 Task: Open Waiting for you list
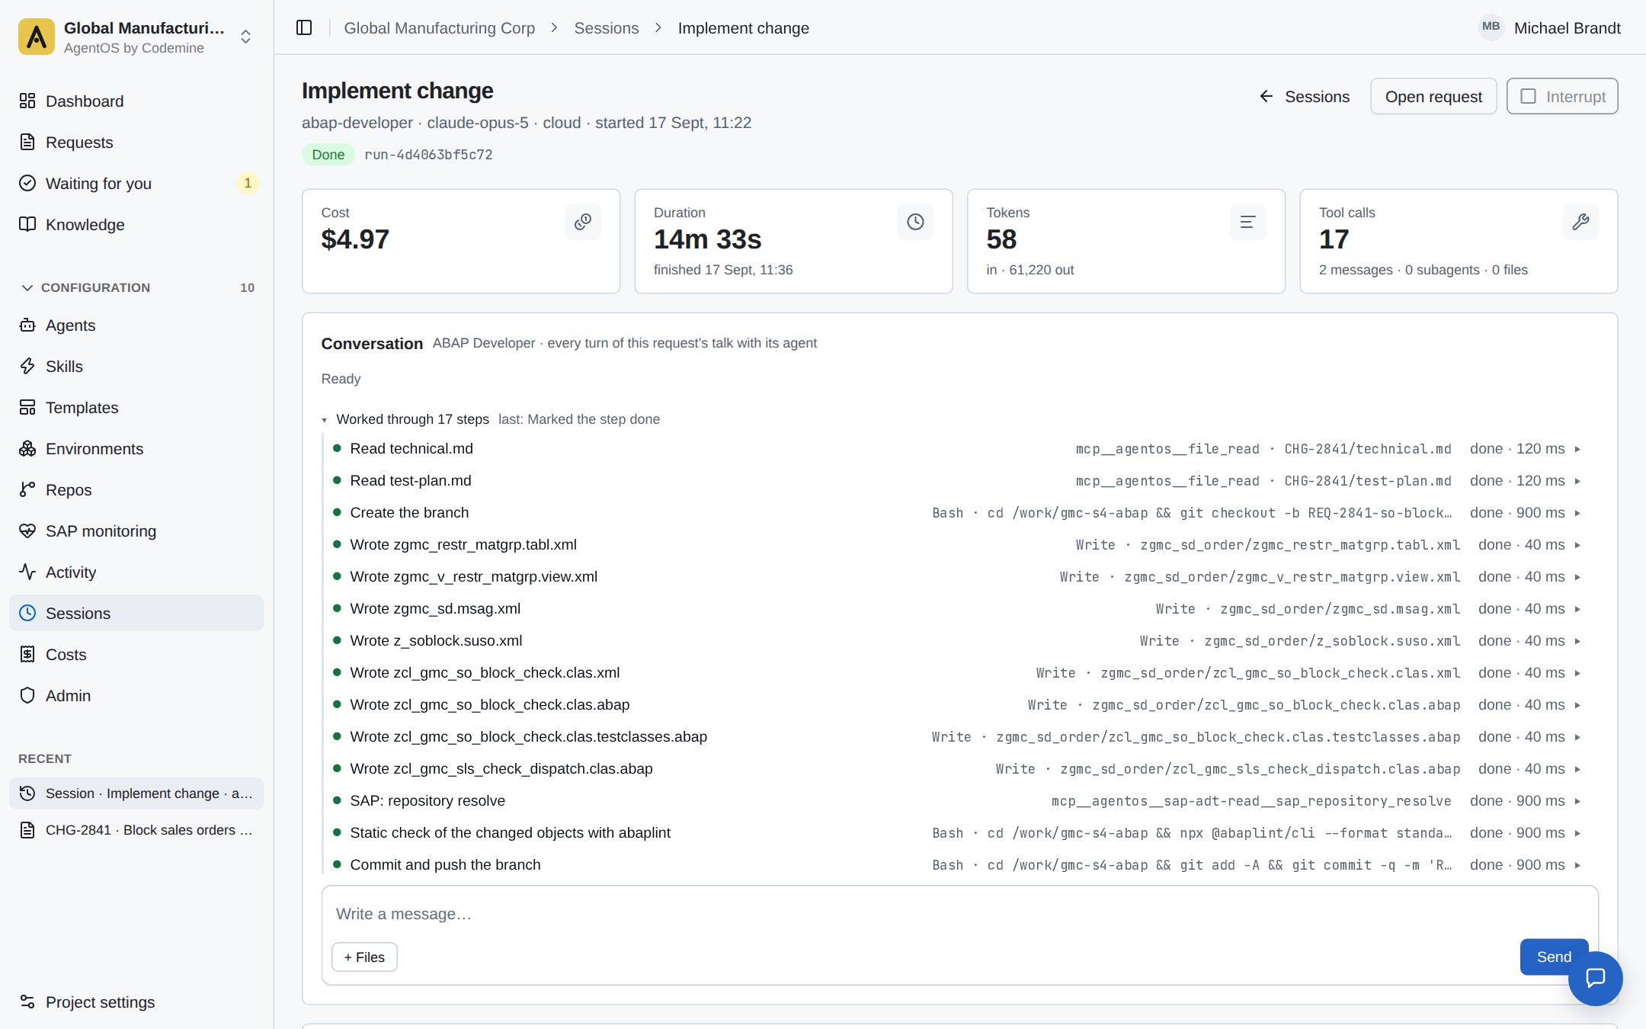coord(137,184)
